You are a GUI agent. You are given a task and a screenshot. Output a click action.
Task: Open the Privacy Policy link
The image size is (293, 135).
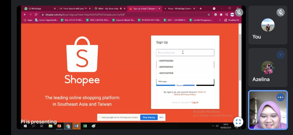point(189,95)
